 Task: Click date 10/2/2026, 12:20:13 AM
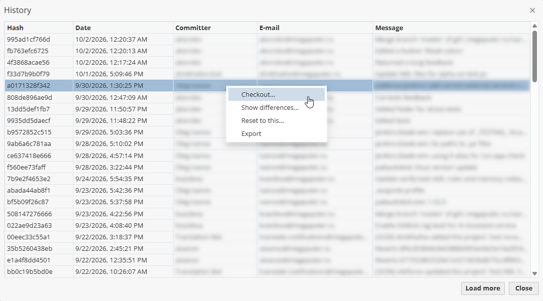pyautogui.click(x=111, y=51)
